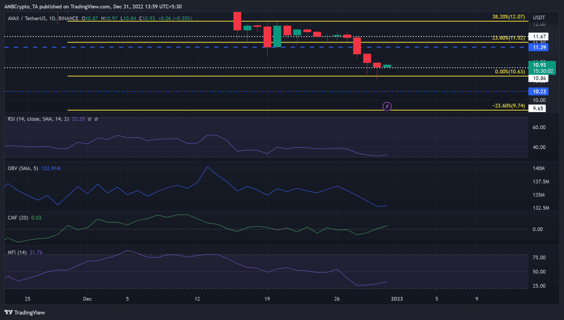Click the 50.00 MFI axis value
Viewport: 564px width, 320px height.
pos(539,272)
